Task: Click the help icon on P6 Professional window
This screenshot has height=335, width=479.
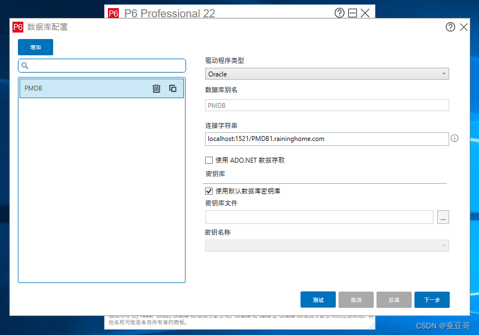Action: point(340,13)
